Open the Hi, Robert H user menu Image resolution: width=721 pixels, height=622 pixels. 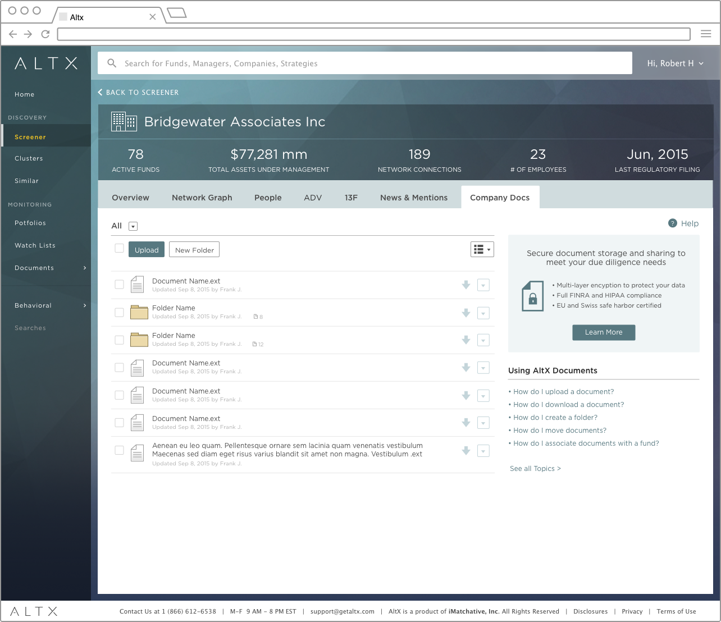[675, 63]
